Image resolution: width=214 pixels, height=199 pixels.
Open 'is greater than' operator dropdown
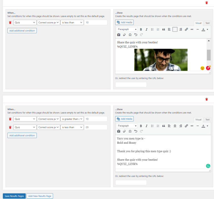[x=72, y=119]
